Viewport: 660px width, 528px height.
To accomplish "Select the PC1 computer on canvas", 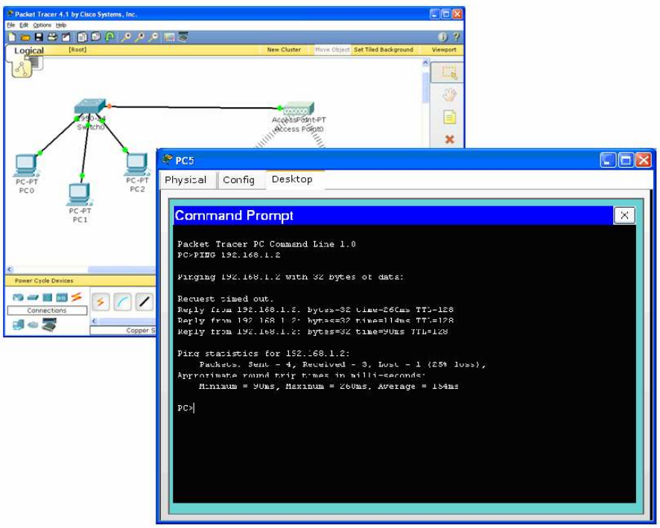I will pyautogui.click(x=80, y=197).
